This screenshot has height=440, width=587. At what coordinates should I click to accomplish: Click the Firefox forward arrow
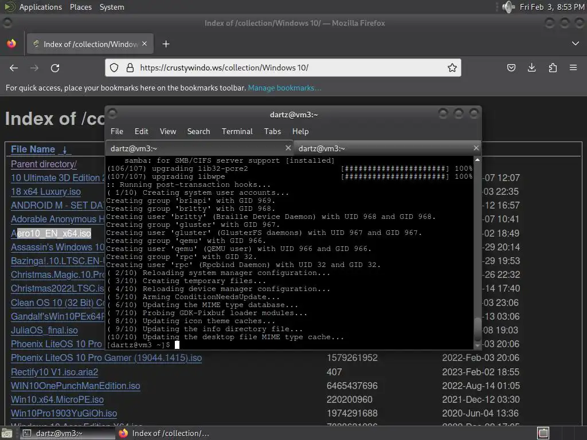[34, 68]
